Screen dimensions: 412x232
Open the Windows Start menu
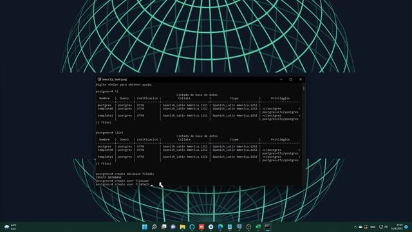pyautogui.click(x=145, y=227)
